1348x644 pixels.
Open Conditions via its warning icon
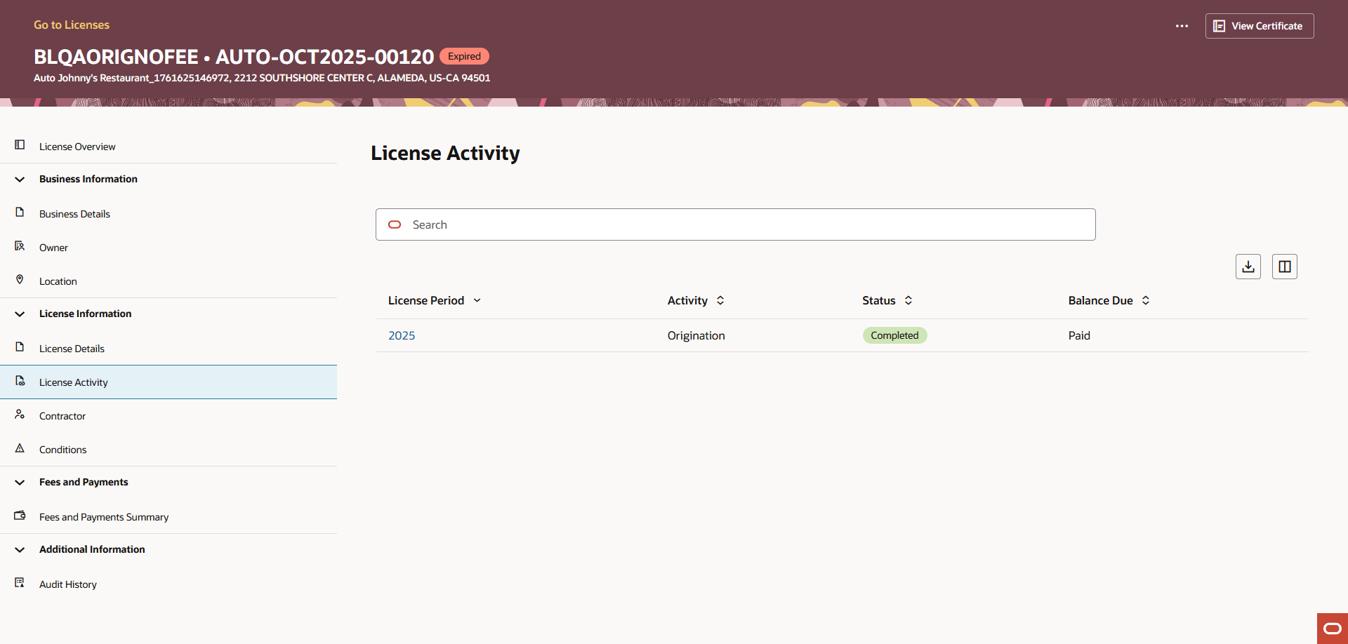click(19, 448)
